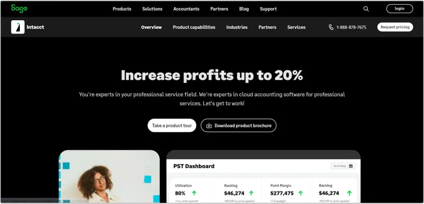Click the Sage logo
The height and width of the screenshot is (204, 424).
19,9
